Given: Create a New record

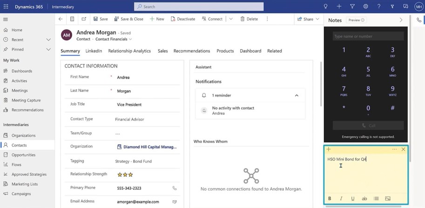Looking at the screenshot, I should [157, 19].
